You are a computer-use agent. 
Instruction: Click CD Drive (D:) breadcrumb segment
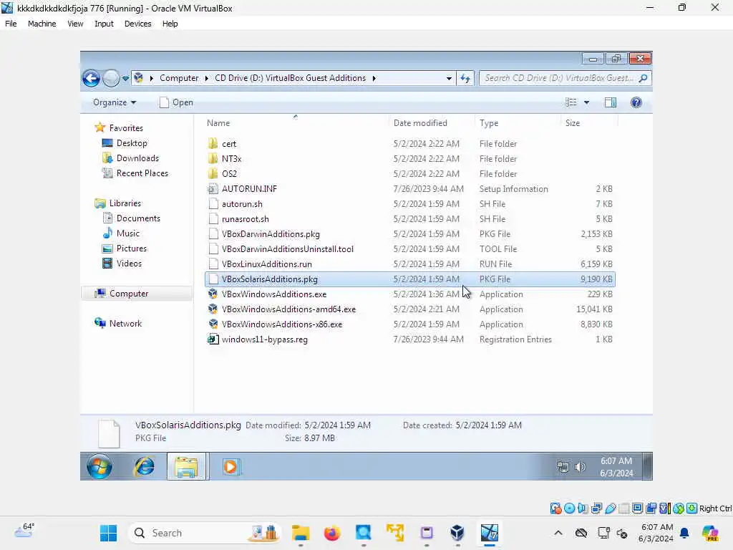click(290, 78)
